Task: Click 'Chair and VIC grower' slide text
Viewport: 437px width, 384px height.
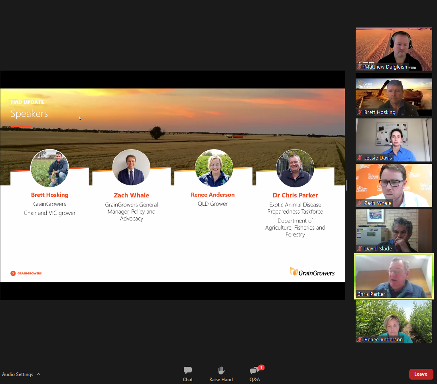Action: click(49, 213)
